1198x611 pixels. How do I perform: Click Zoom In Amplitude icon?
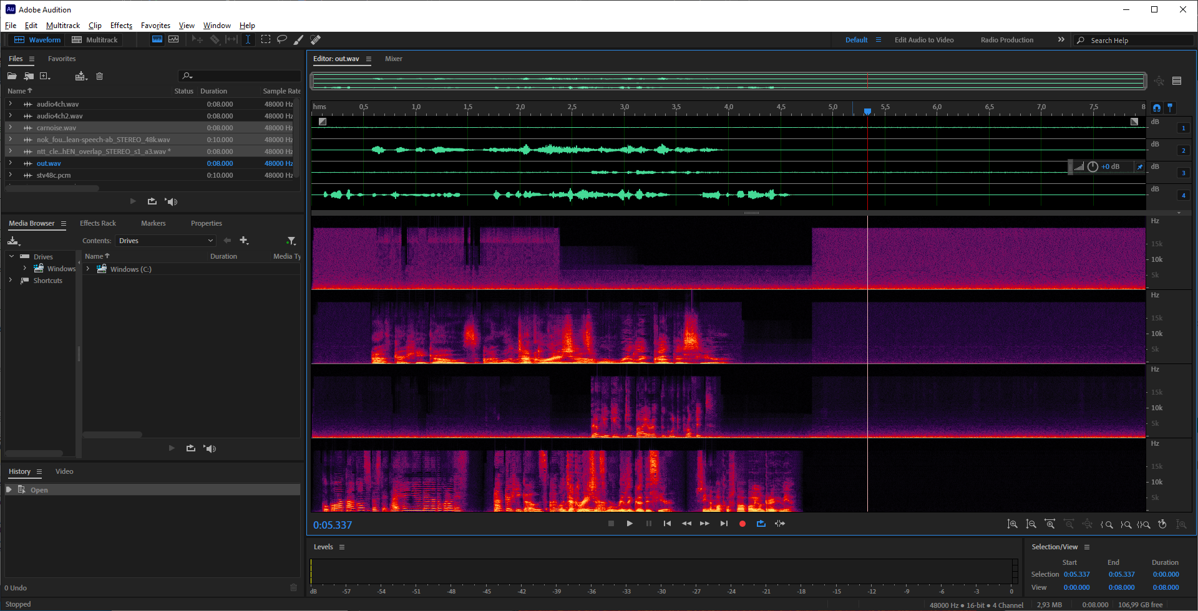[x=1012, y=524]
